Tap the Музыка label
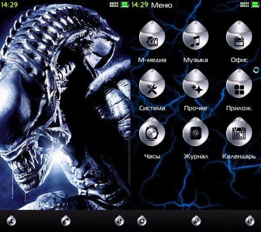Screen dimensions: 261x232 click(196, 60)
